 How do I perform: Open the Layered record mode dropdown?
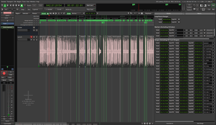pyautogui.click(x=37, y=9)
